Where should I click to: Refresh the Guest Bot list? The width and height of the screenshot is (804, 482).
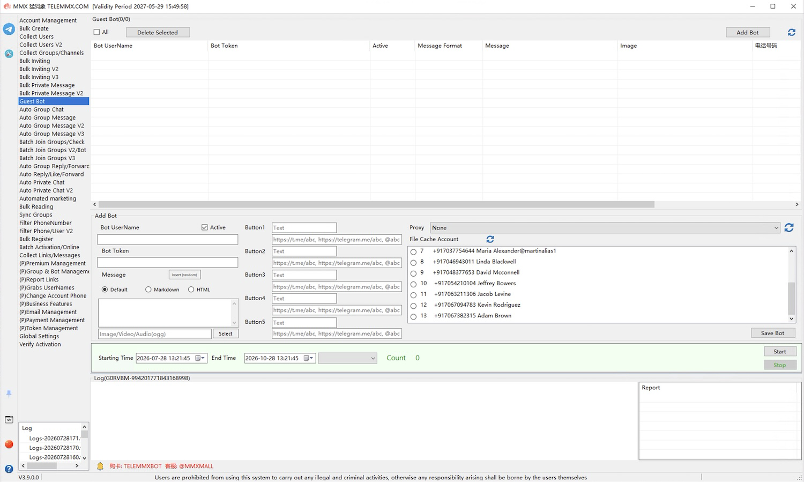click(792, 32)
